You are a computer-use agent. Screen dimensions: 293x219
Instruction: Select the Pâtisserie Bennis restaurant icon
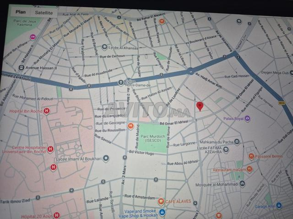click(x=251, y=156)
